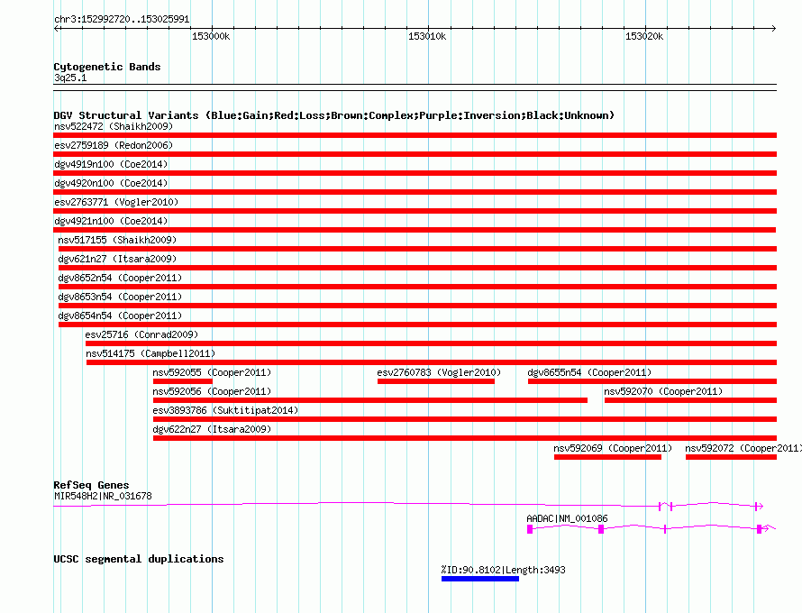Screen dimensions: 802x613
Task: Click the dgv4921n100 (Coe2014) label
Action: (x=111, y=221)
